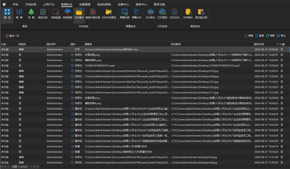
Task: Select the 流转追溯 tracing tool
Action: click(56, 14)
